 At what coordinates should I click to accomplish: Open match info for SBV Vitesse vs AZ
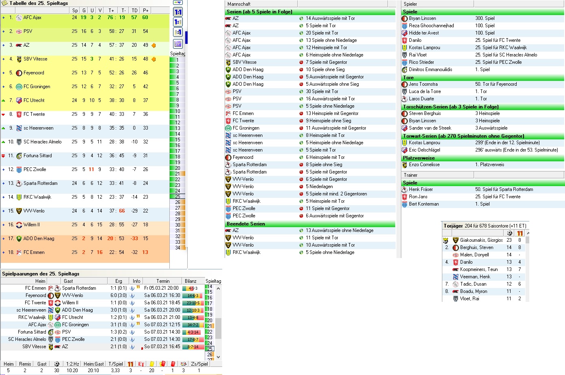coord(132,347)
